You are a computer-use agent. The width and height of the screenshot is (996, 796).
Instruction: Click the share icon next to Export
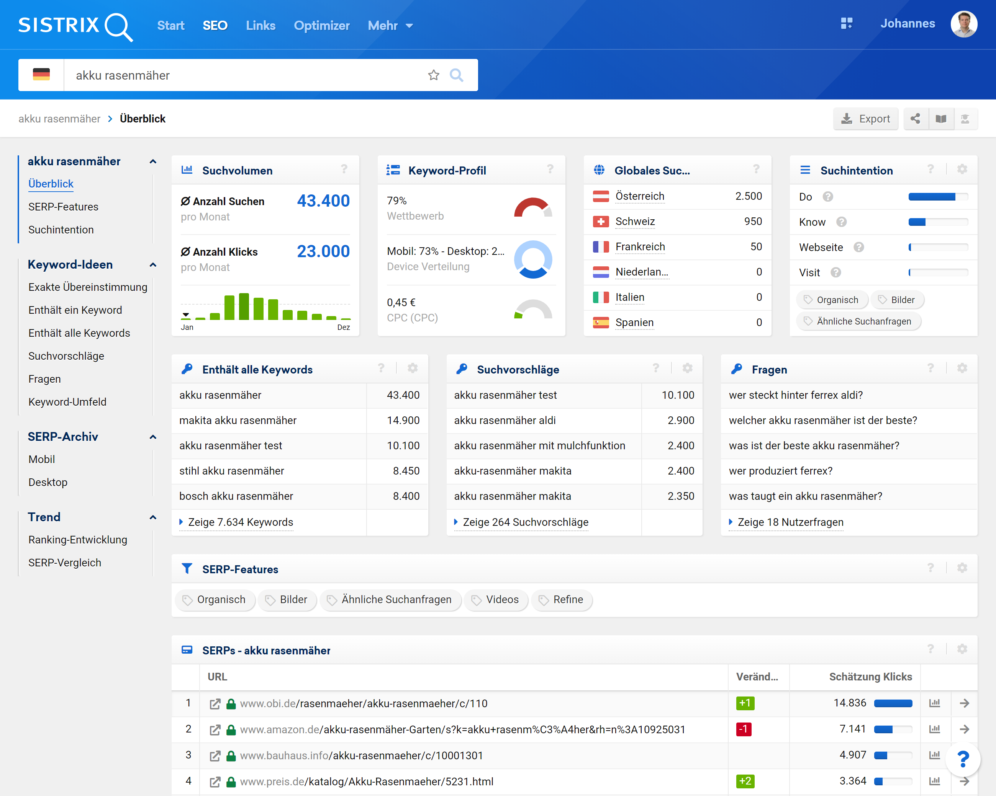pyautogui.click(x=915, y=119)
